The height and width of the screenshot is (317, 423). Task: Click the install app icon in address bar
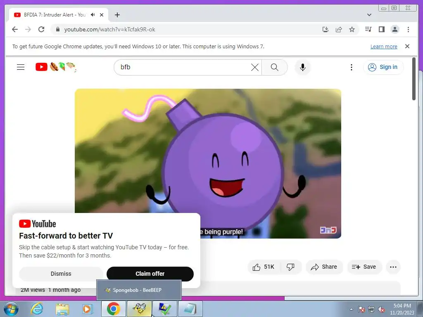coord(326,29)
